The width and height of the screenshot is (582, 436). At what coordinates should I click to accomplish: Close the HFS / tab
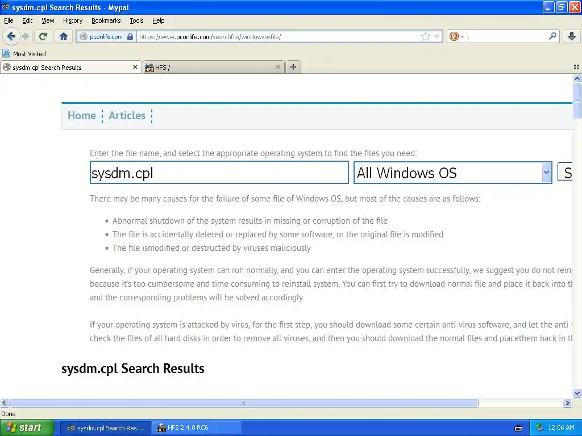pyautogui.click(x=277, y=67)
